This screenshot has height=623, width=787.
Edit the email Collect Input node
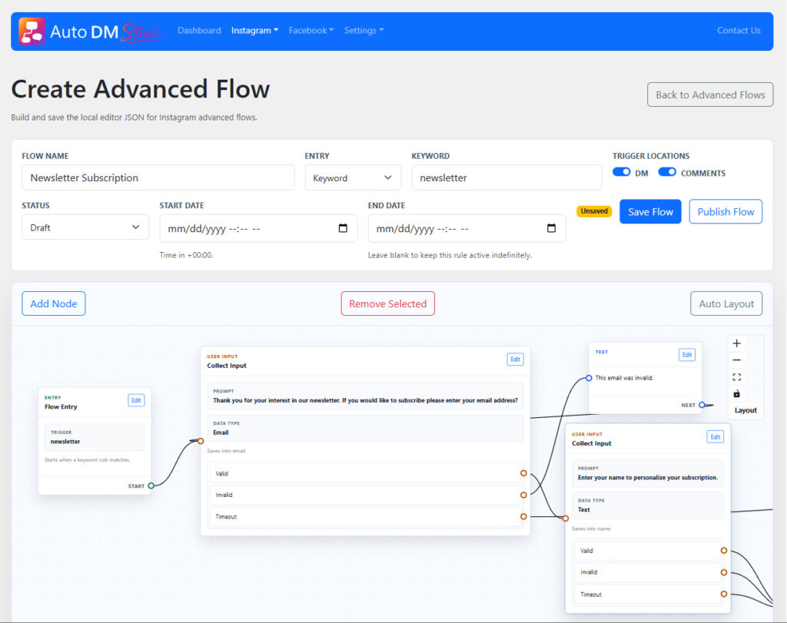515,360
